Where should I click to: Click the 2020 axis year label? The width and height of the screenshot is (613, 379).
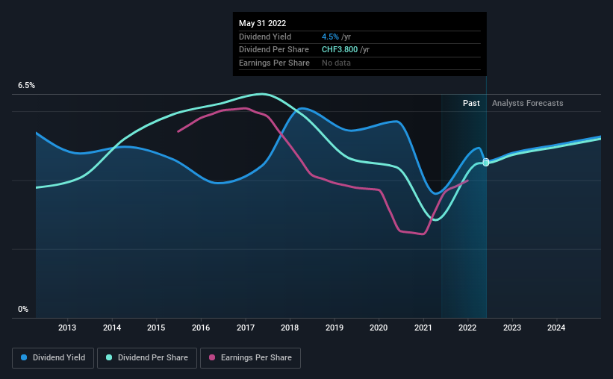tap(379, 328)
